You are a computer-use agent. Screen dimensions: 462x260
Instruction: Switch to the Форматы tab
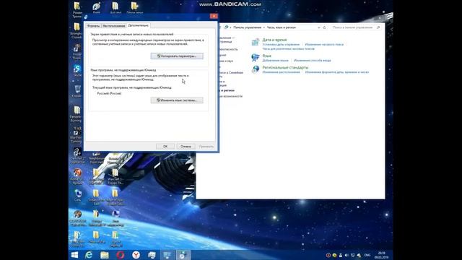pos(93,26)
